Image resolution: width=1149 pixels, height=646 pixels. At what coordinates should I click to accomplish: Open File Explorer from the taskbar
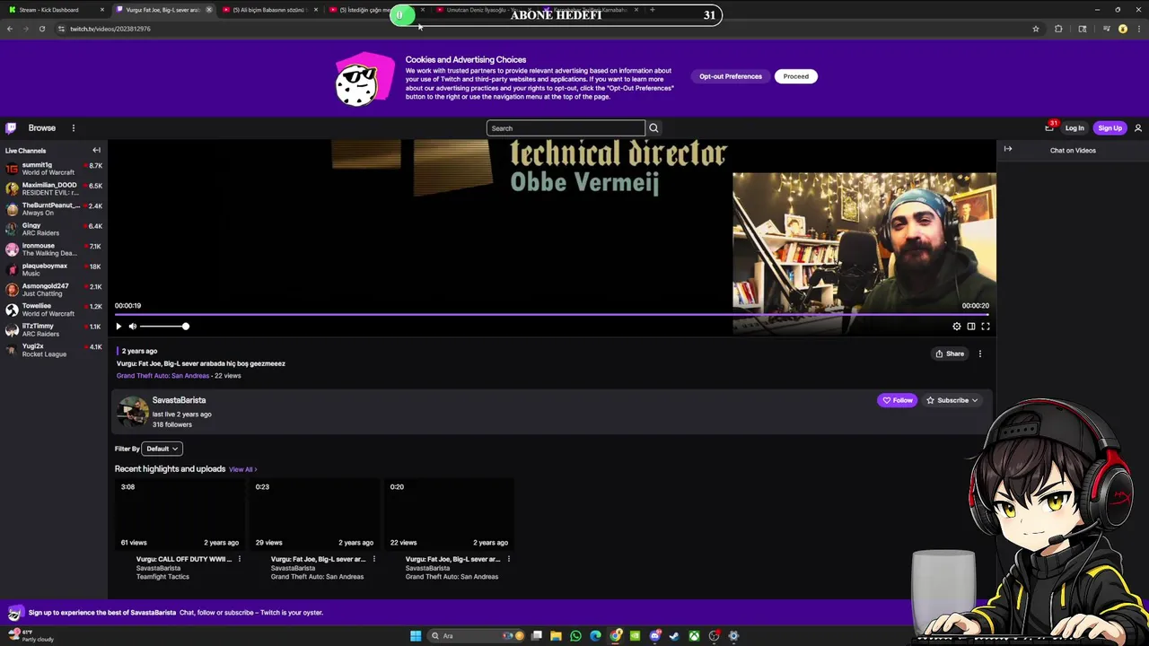tap(556, 636)
